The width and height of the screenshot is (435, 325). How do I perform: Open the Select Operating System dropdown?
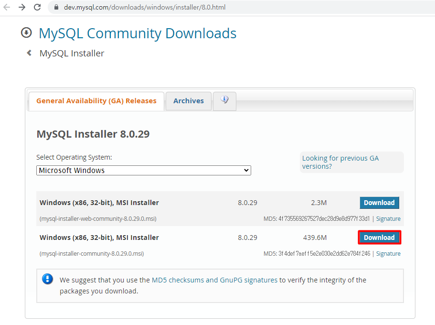[x=144, y=170]
